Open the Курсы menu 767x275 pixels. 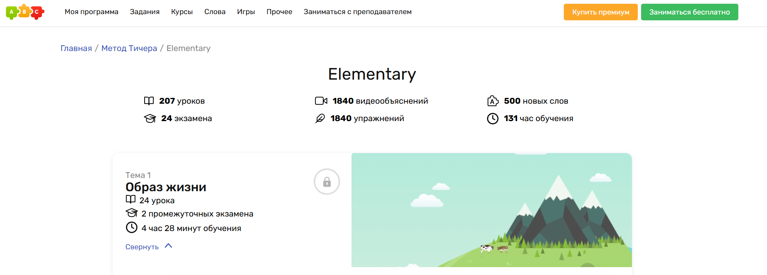coord(182,12)
